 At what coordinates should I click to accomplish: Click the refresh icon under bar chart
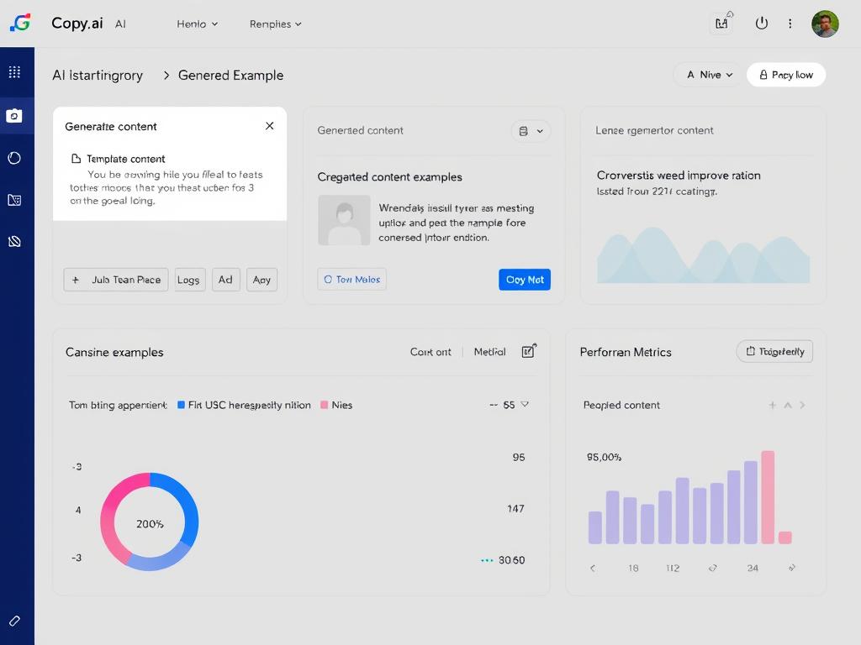tap(713, 568)
